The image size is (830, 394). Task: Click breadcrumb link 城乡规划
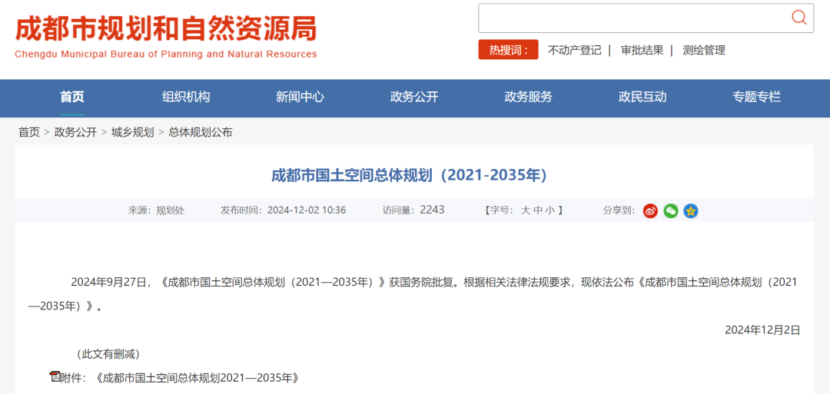(132, 132)
